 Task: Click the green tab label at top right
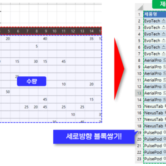pos(159,4)
